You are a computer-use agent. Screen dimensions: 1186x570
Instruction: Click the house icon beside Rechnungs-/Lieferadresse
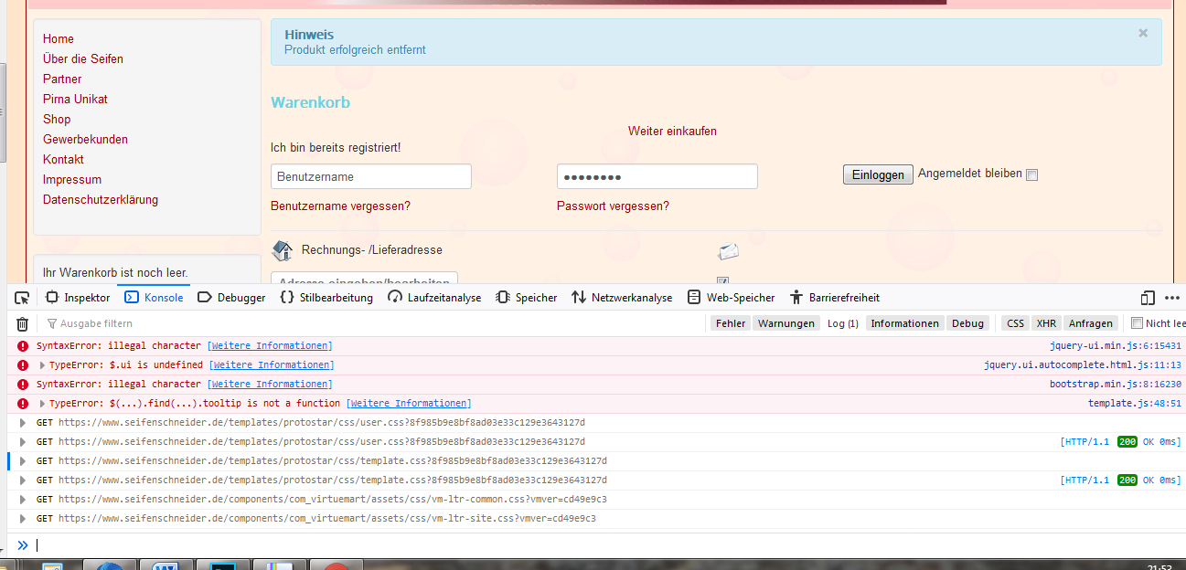283,250
